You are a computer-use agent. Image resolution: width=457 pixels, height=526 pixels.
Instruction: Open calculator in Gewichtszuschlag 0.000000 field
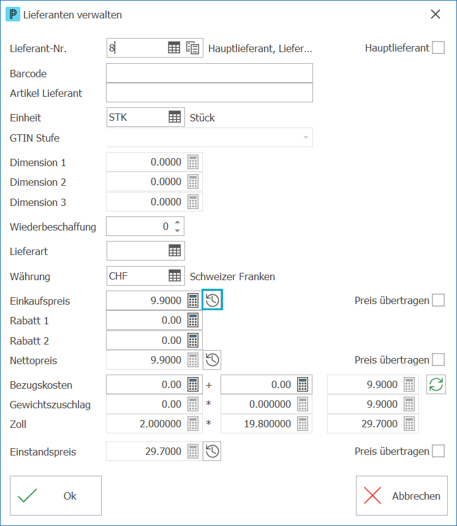tap(303, 404)
